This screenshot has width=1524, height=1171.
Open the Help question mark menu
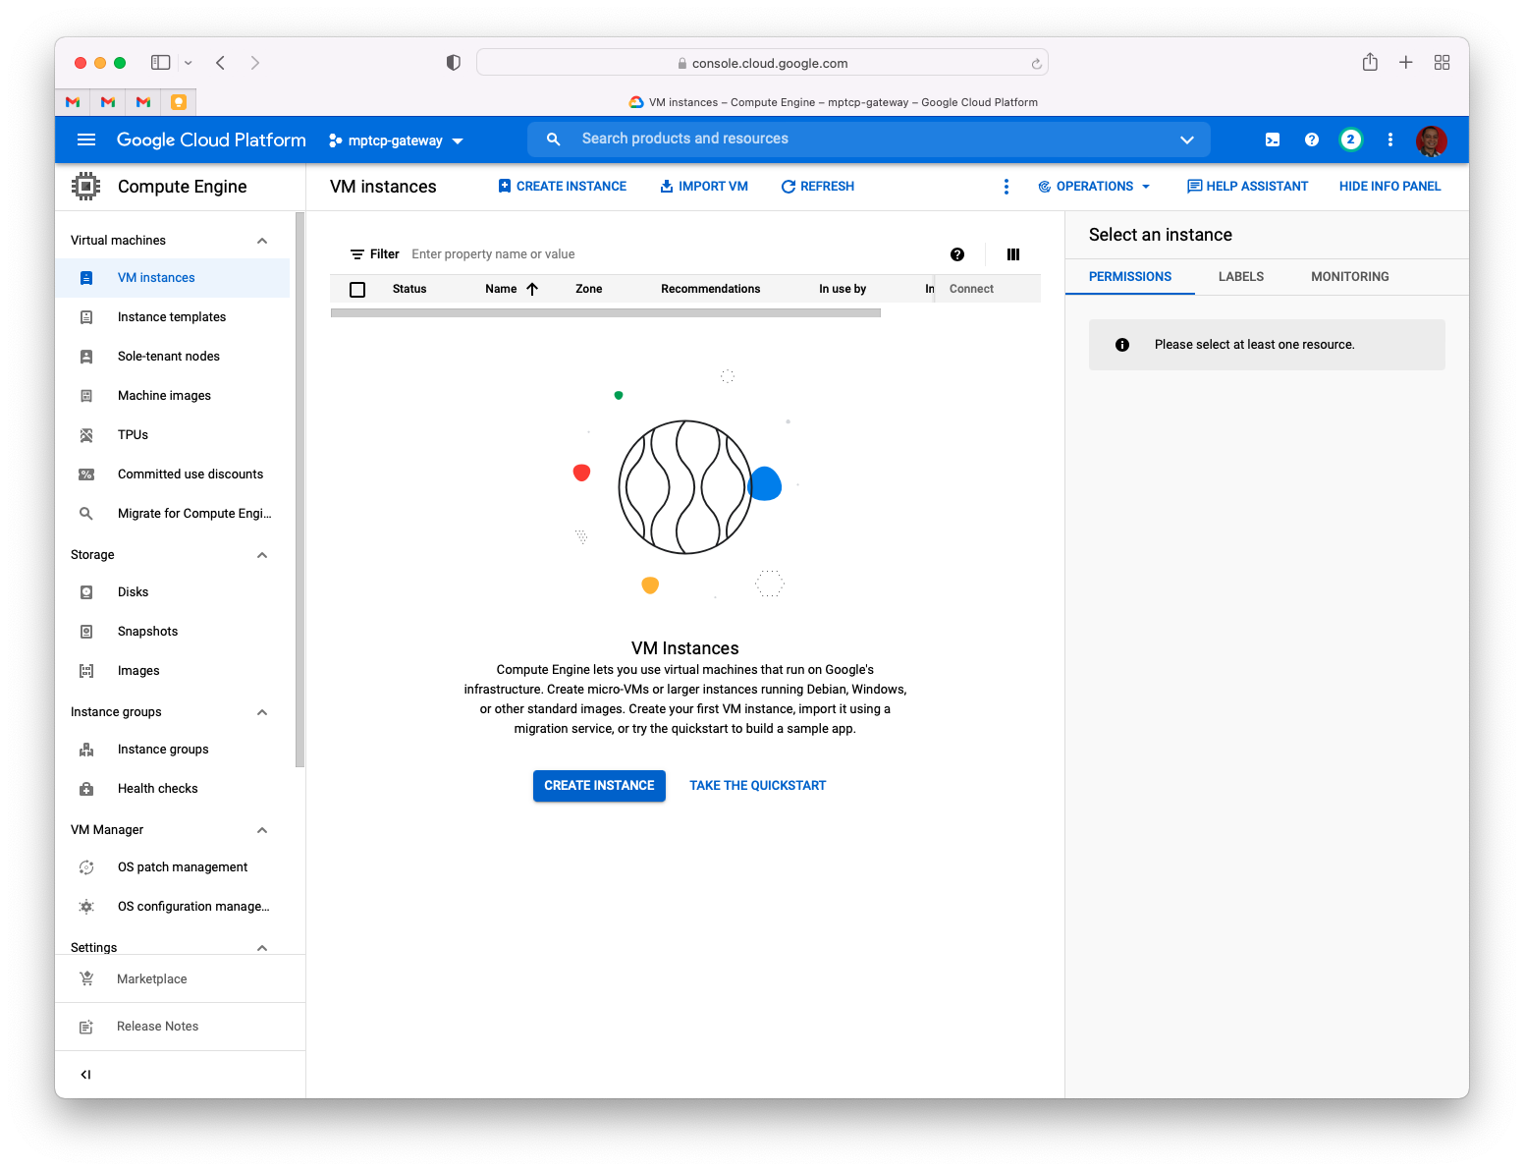coord(1312,139)
